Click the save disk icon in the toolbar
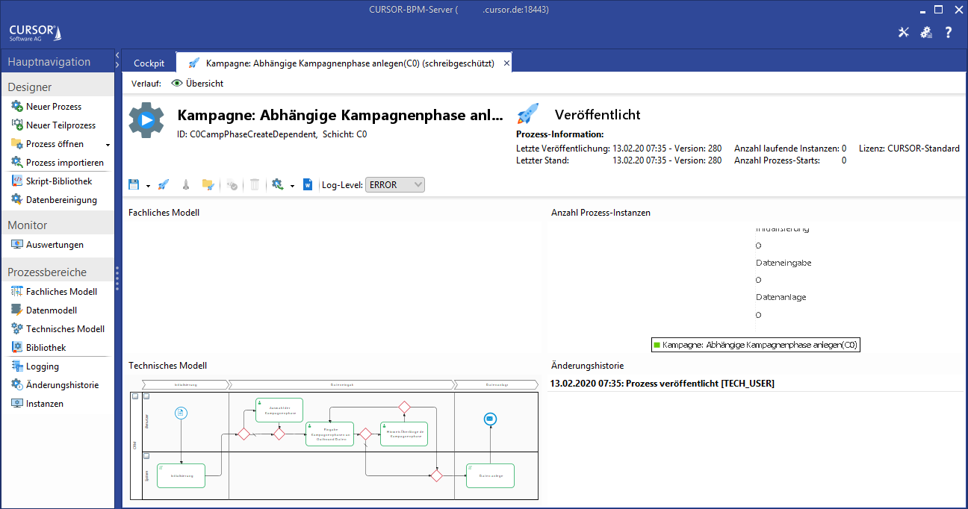 click(x=134, y=184)
